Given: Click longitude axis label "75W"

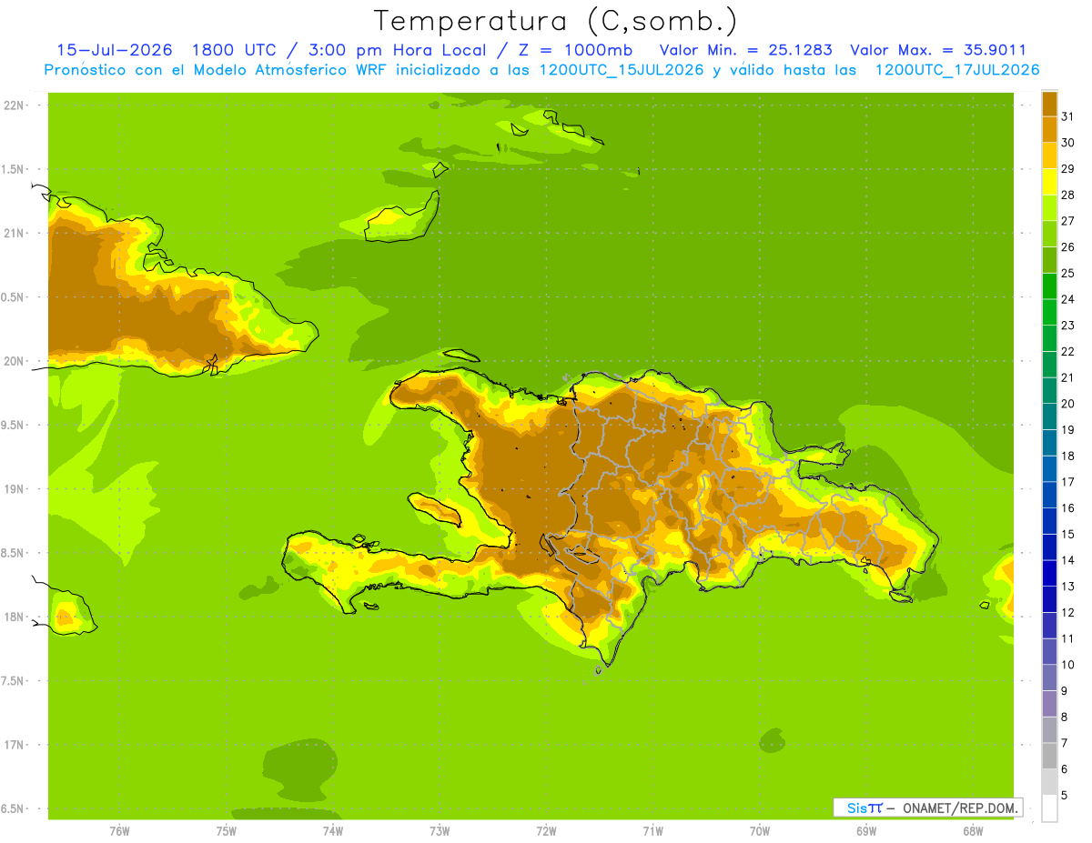Looking at the screenshot, I should pos(226,831).
